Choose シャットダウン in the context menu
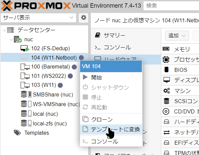Viewport: 199px width, 155px height. pos(111,87)
